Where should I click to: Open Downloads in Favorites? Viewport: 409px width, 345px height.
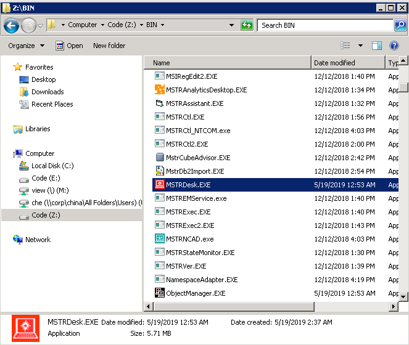coord(48,92)
